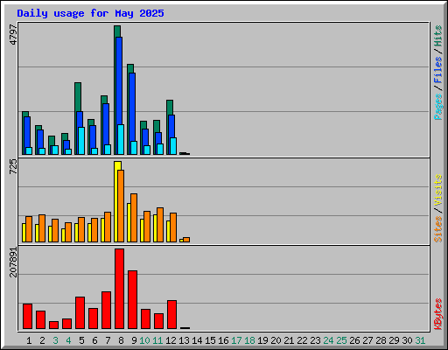Click day label 12 on the x-axis

(x=171, y=340)
